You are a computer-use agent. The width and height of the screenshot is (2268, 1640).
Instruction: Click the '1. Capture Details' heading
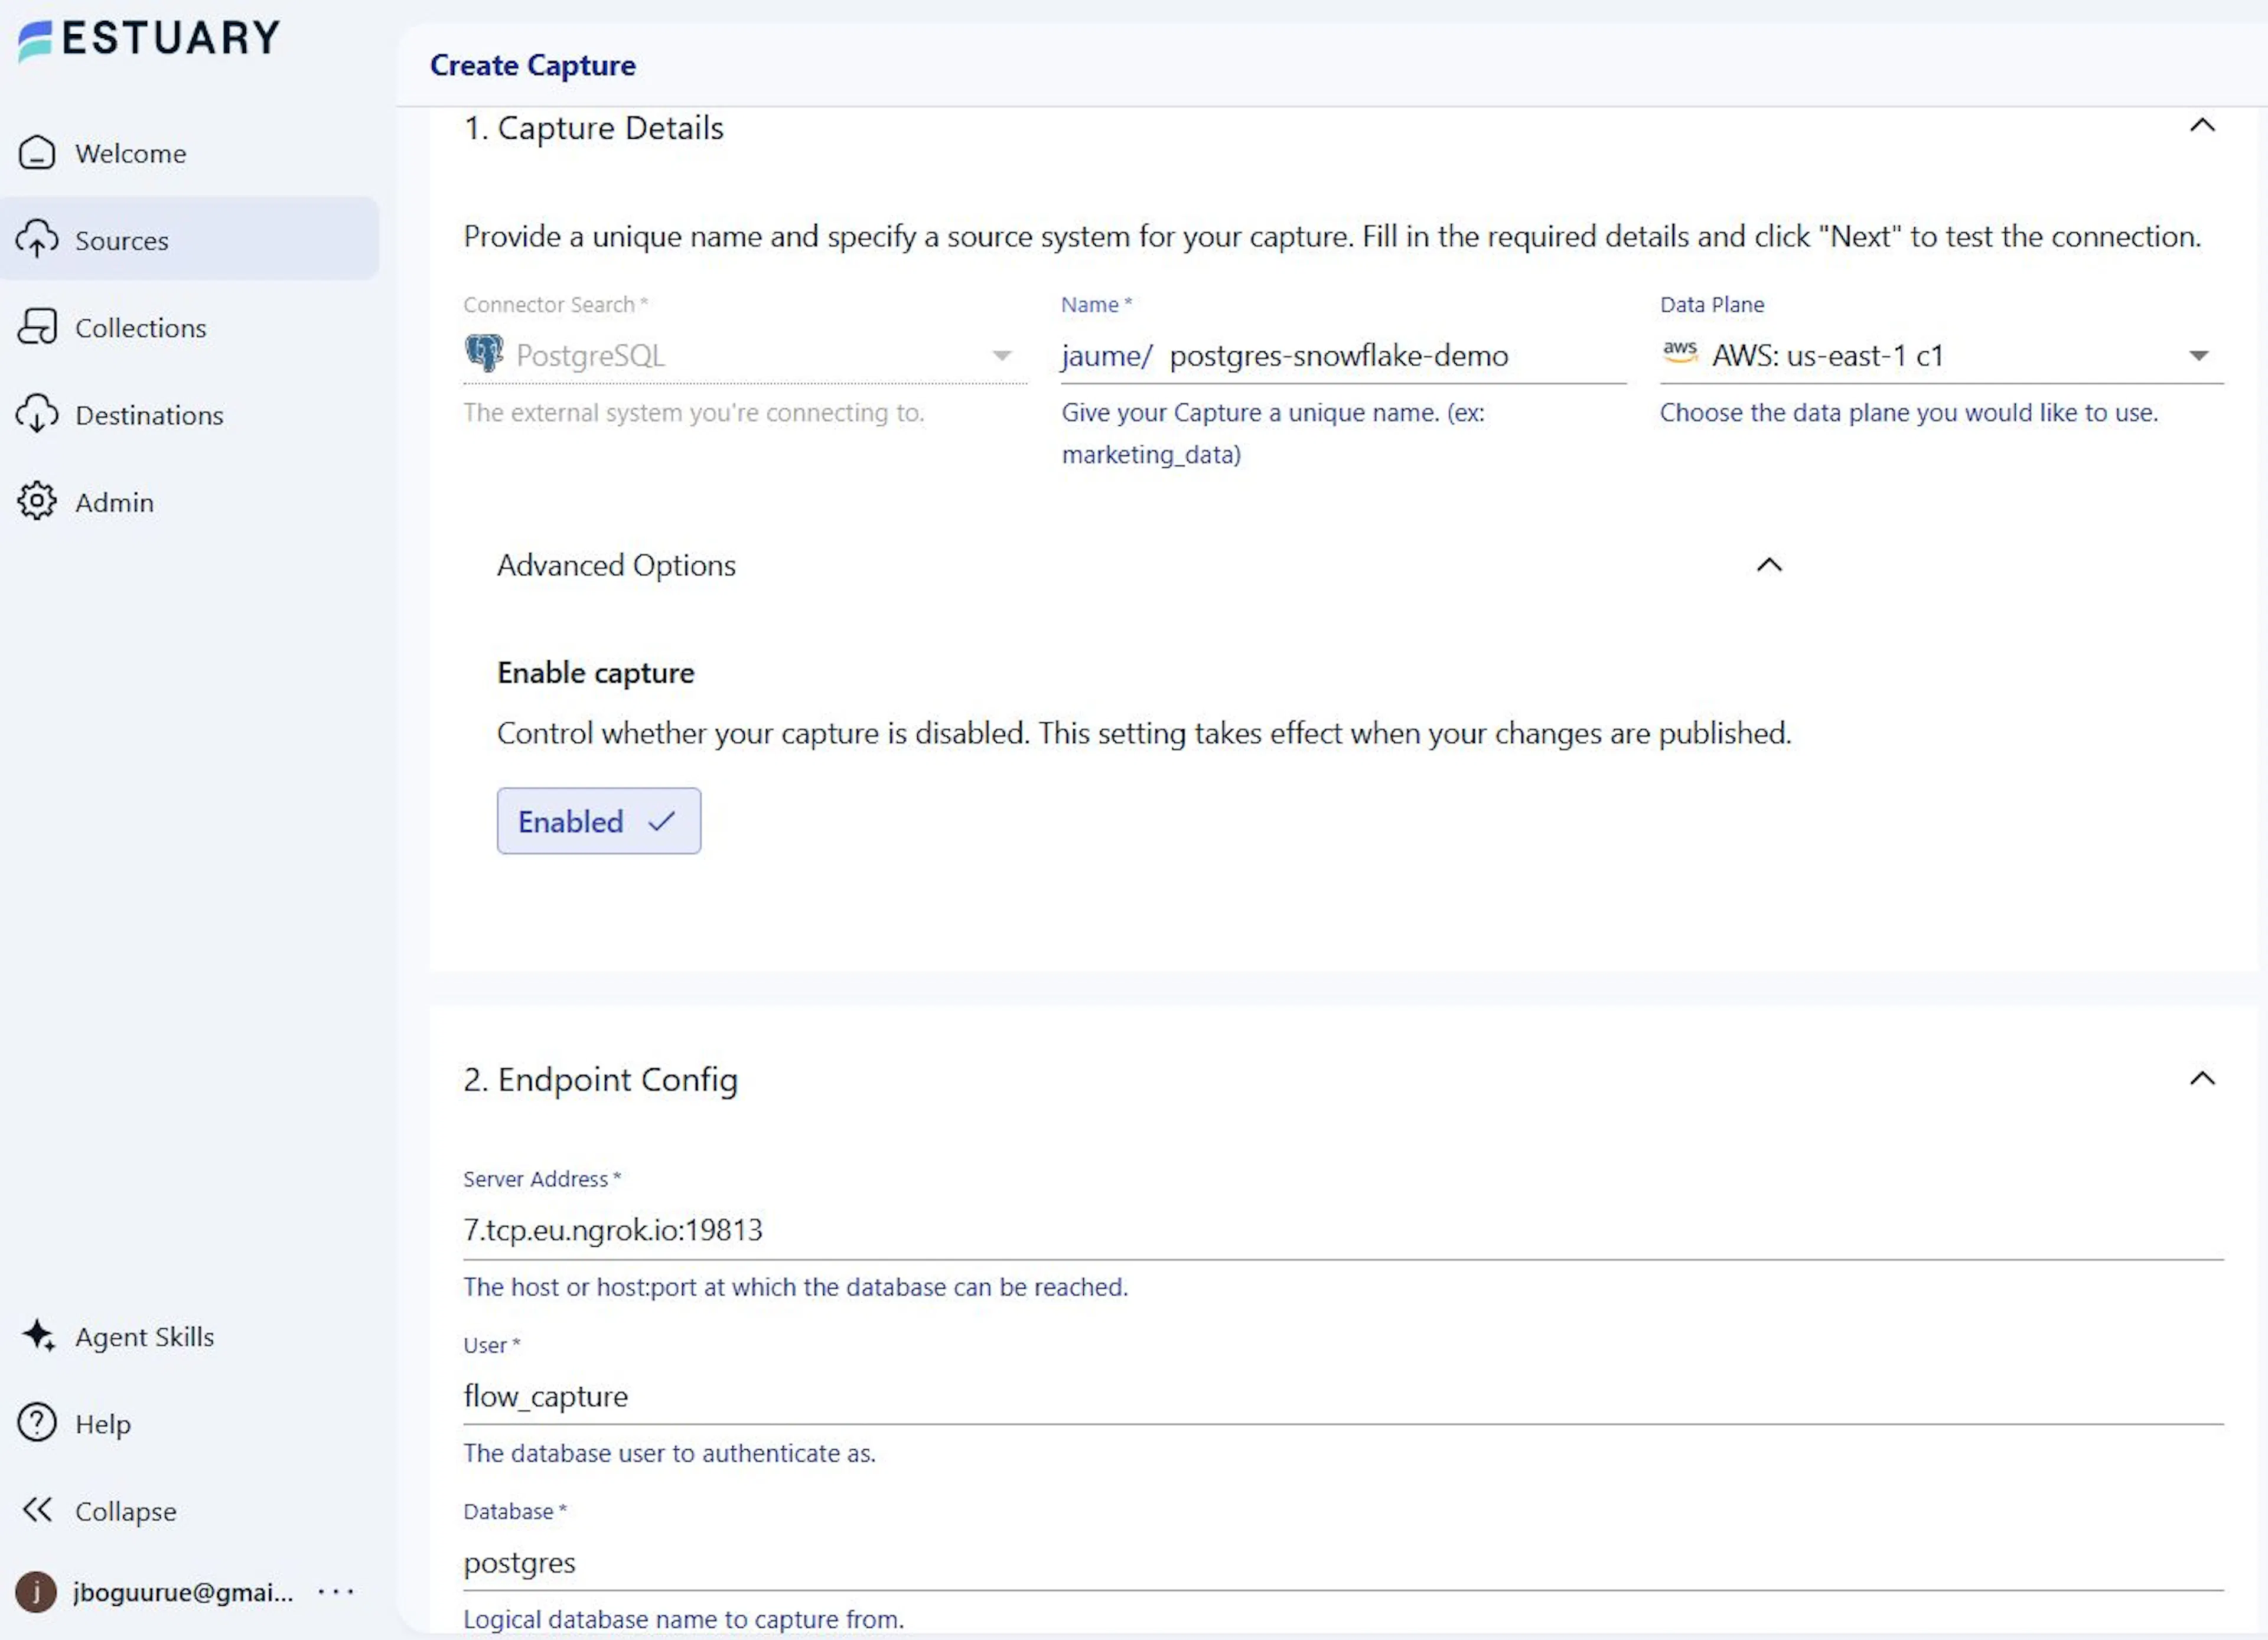pos(593,128)
